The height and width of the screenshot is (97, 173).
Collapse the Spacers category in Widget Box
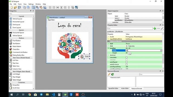(x=10, y=30)
